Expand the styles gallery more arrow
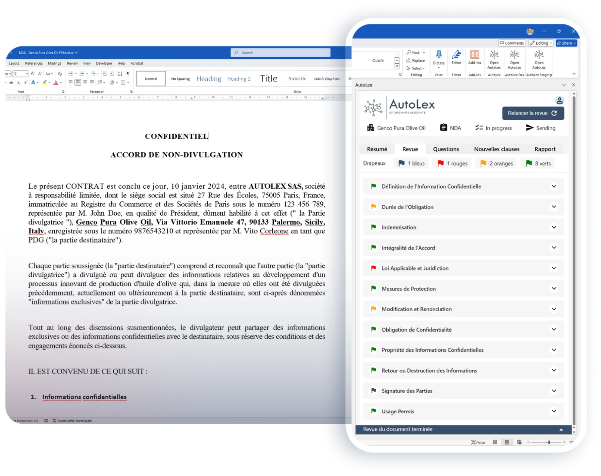The width and height of the screenshot is (601, 476). [x=397, y=67]
